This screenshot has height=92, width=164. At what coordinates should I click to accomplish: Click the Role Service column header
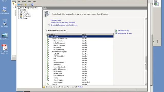[64, 34]
